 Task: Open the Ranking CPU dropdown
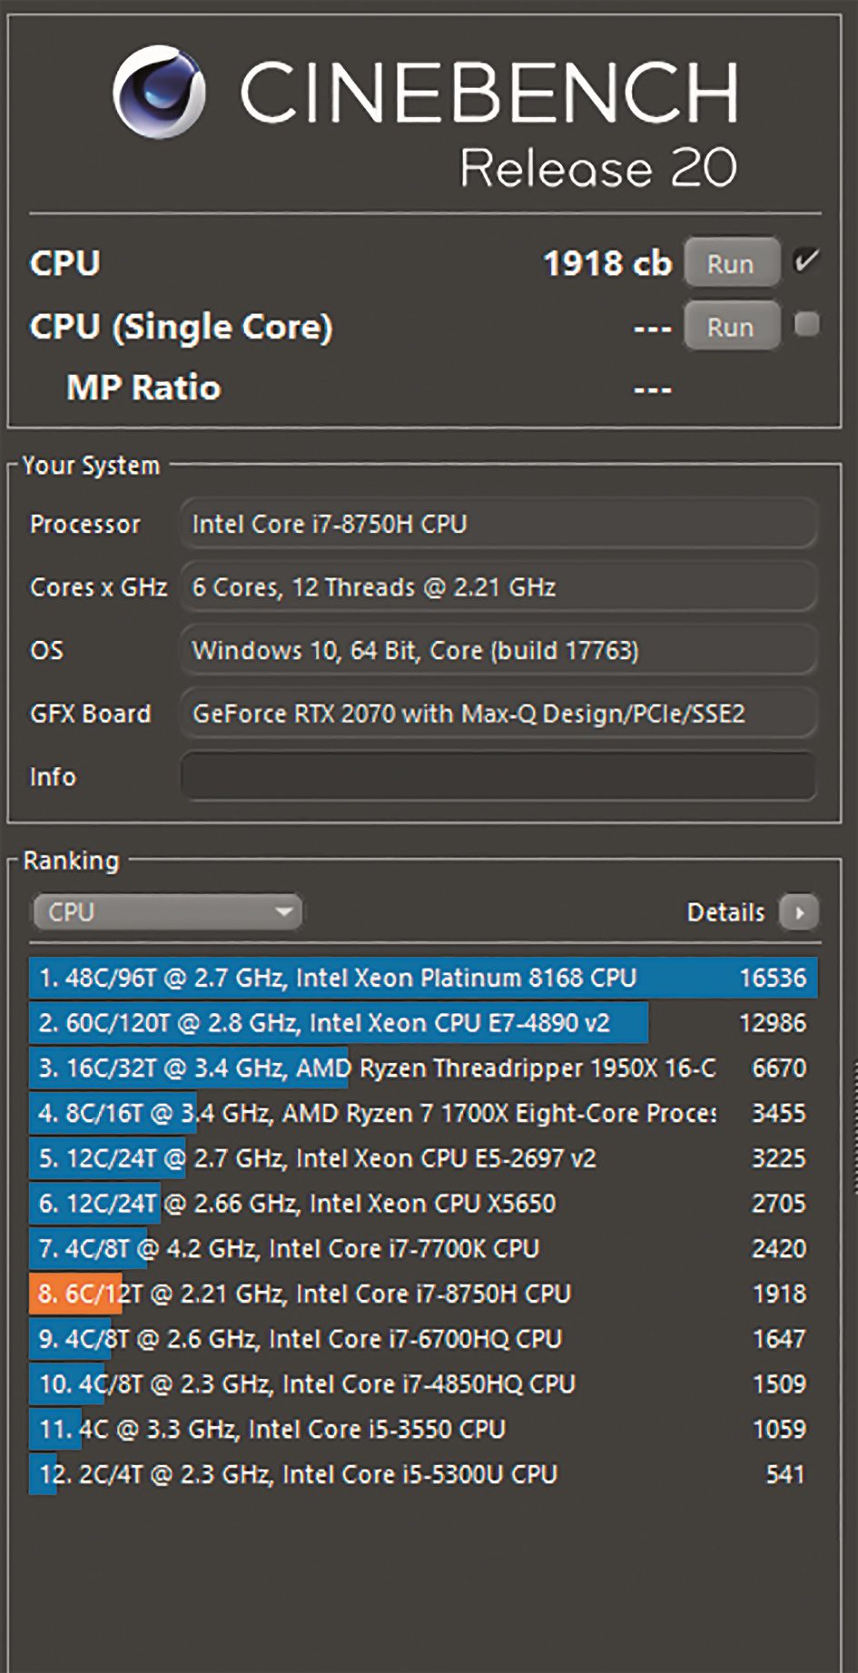(167, 911)
